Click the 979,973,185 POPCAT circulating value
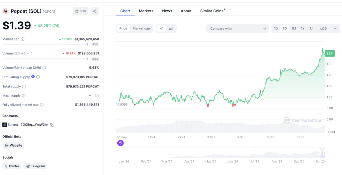Viewport: 342px width, 175px height. (82, 77)
